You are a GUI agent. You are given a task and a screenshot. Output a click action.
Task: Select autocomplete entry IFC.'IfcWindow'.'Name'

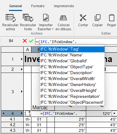click(x=72, y=55)
